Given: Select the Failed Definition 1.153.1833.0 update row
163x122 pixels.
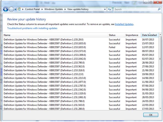Looking at the screenshot, I should coord(81,47).
